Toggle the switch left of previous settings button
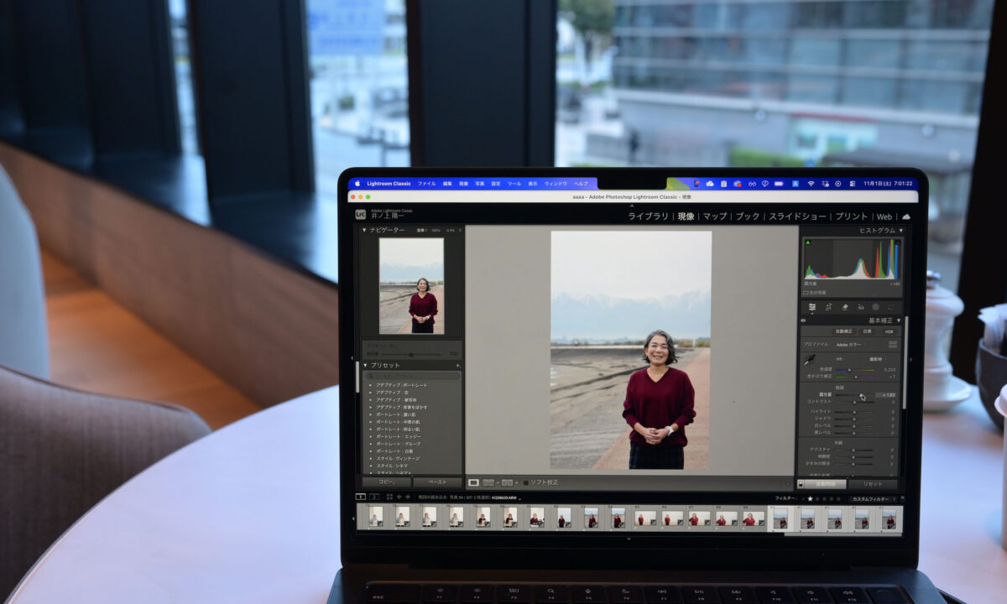1007x604 pixels. 801,484
